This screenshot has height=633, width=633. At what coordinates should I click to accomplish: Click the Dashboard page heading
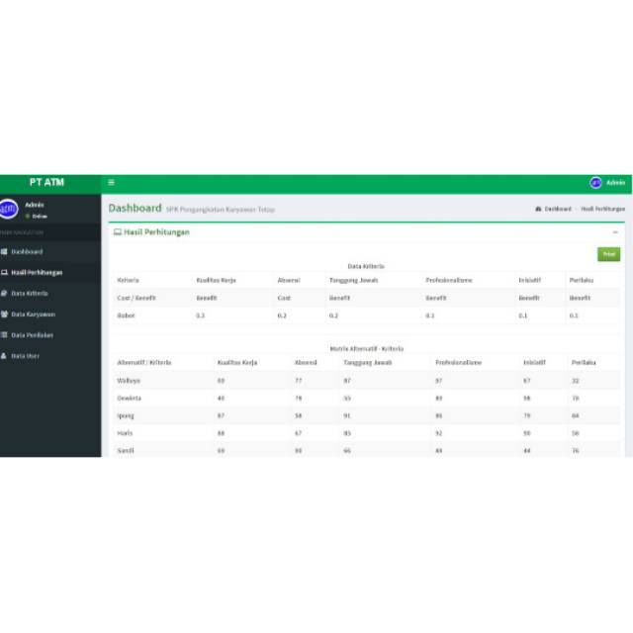(x=135, y=209)
